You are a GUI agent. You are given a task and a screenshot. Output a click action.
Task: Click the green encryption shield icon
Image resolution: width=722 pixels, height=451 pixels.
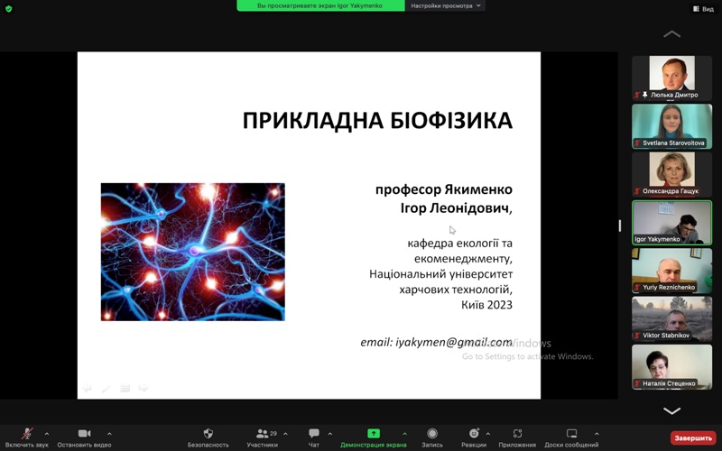pyautogui.click(x=8, y=8)
